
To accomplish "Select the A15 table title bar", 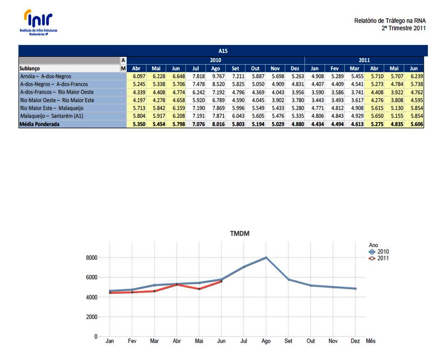I will pos(223,51).
